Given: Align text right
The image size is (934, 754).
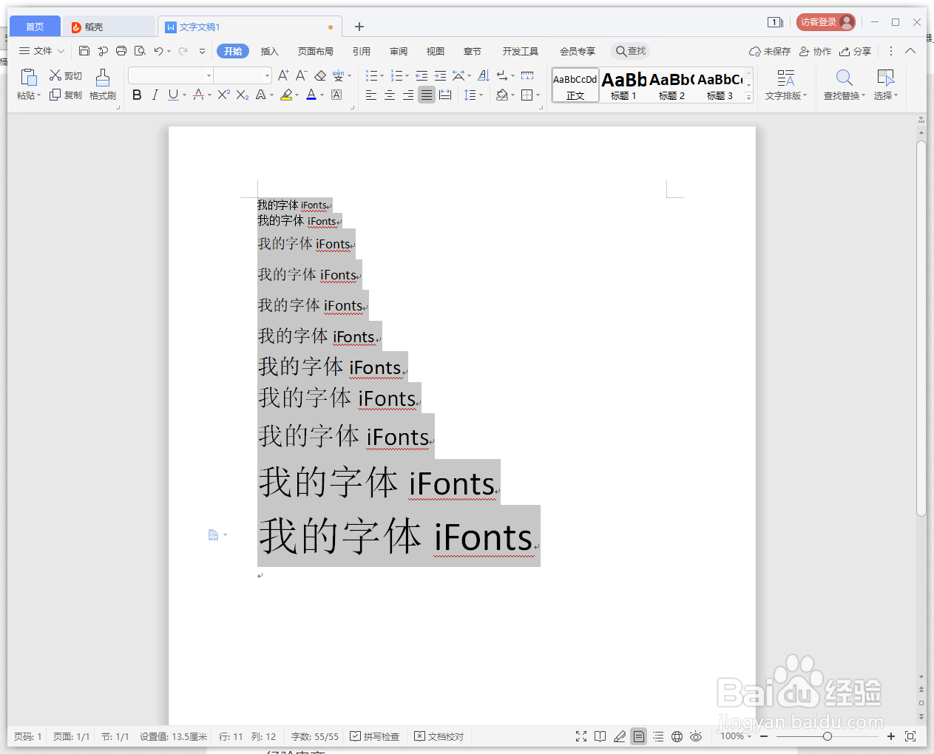Looking at the screenshot, I should [x=408, y=95].
